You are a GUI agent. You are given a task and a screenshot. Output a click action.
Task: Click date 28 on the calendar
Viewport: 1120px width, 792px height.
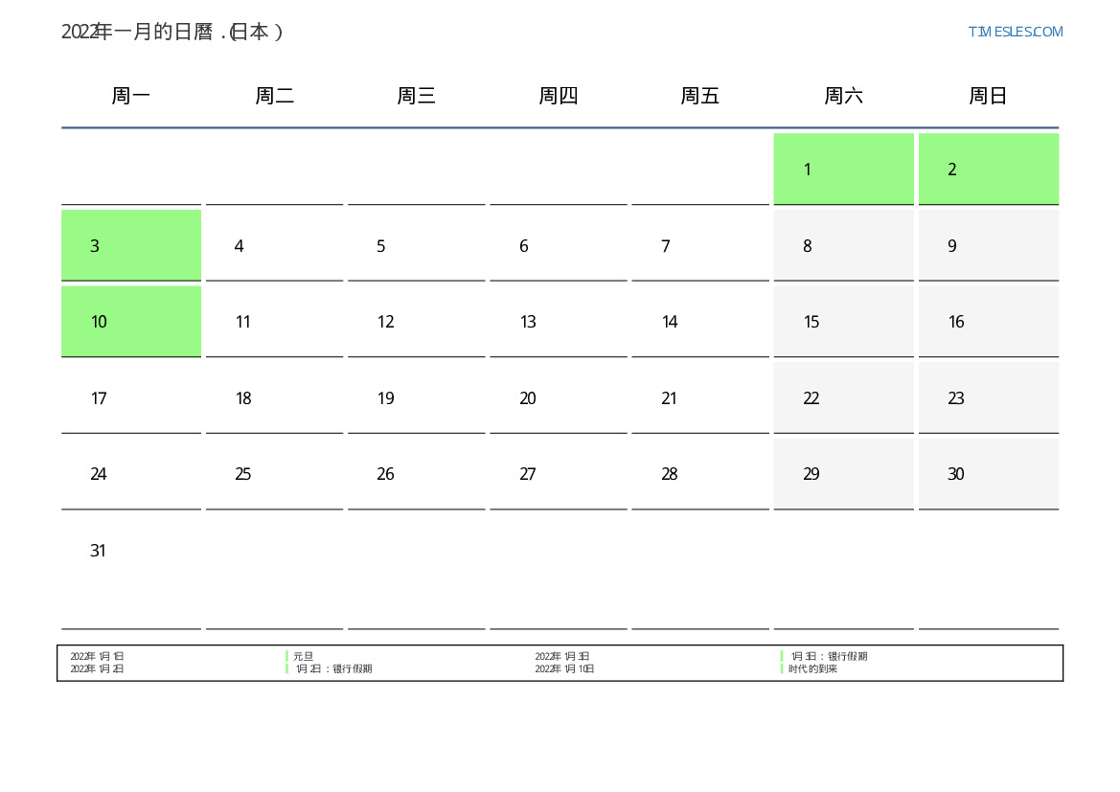click(699, 474)
